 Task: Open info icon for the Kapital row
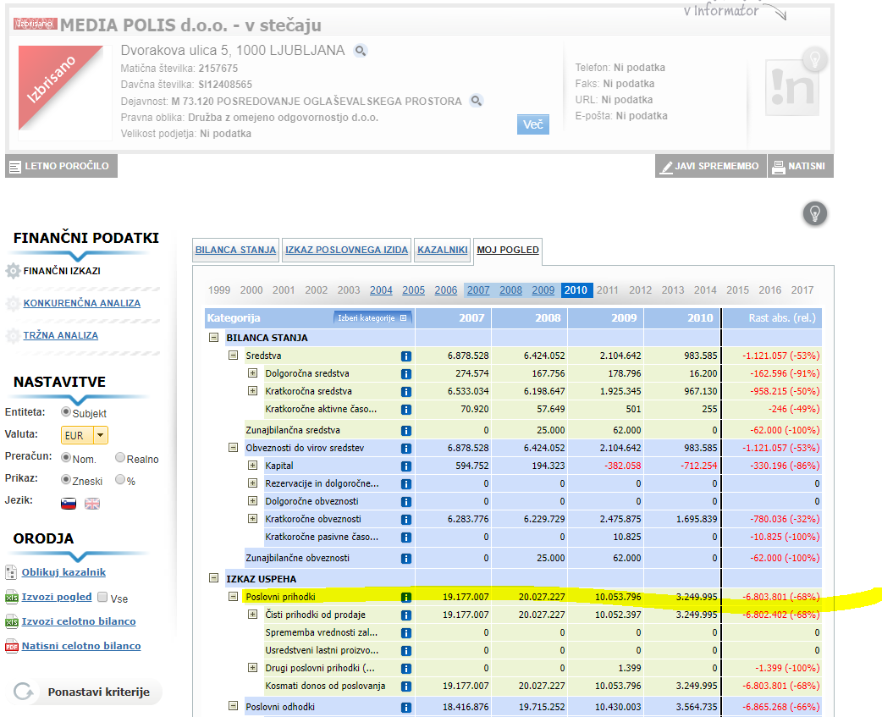click(405, 466)
